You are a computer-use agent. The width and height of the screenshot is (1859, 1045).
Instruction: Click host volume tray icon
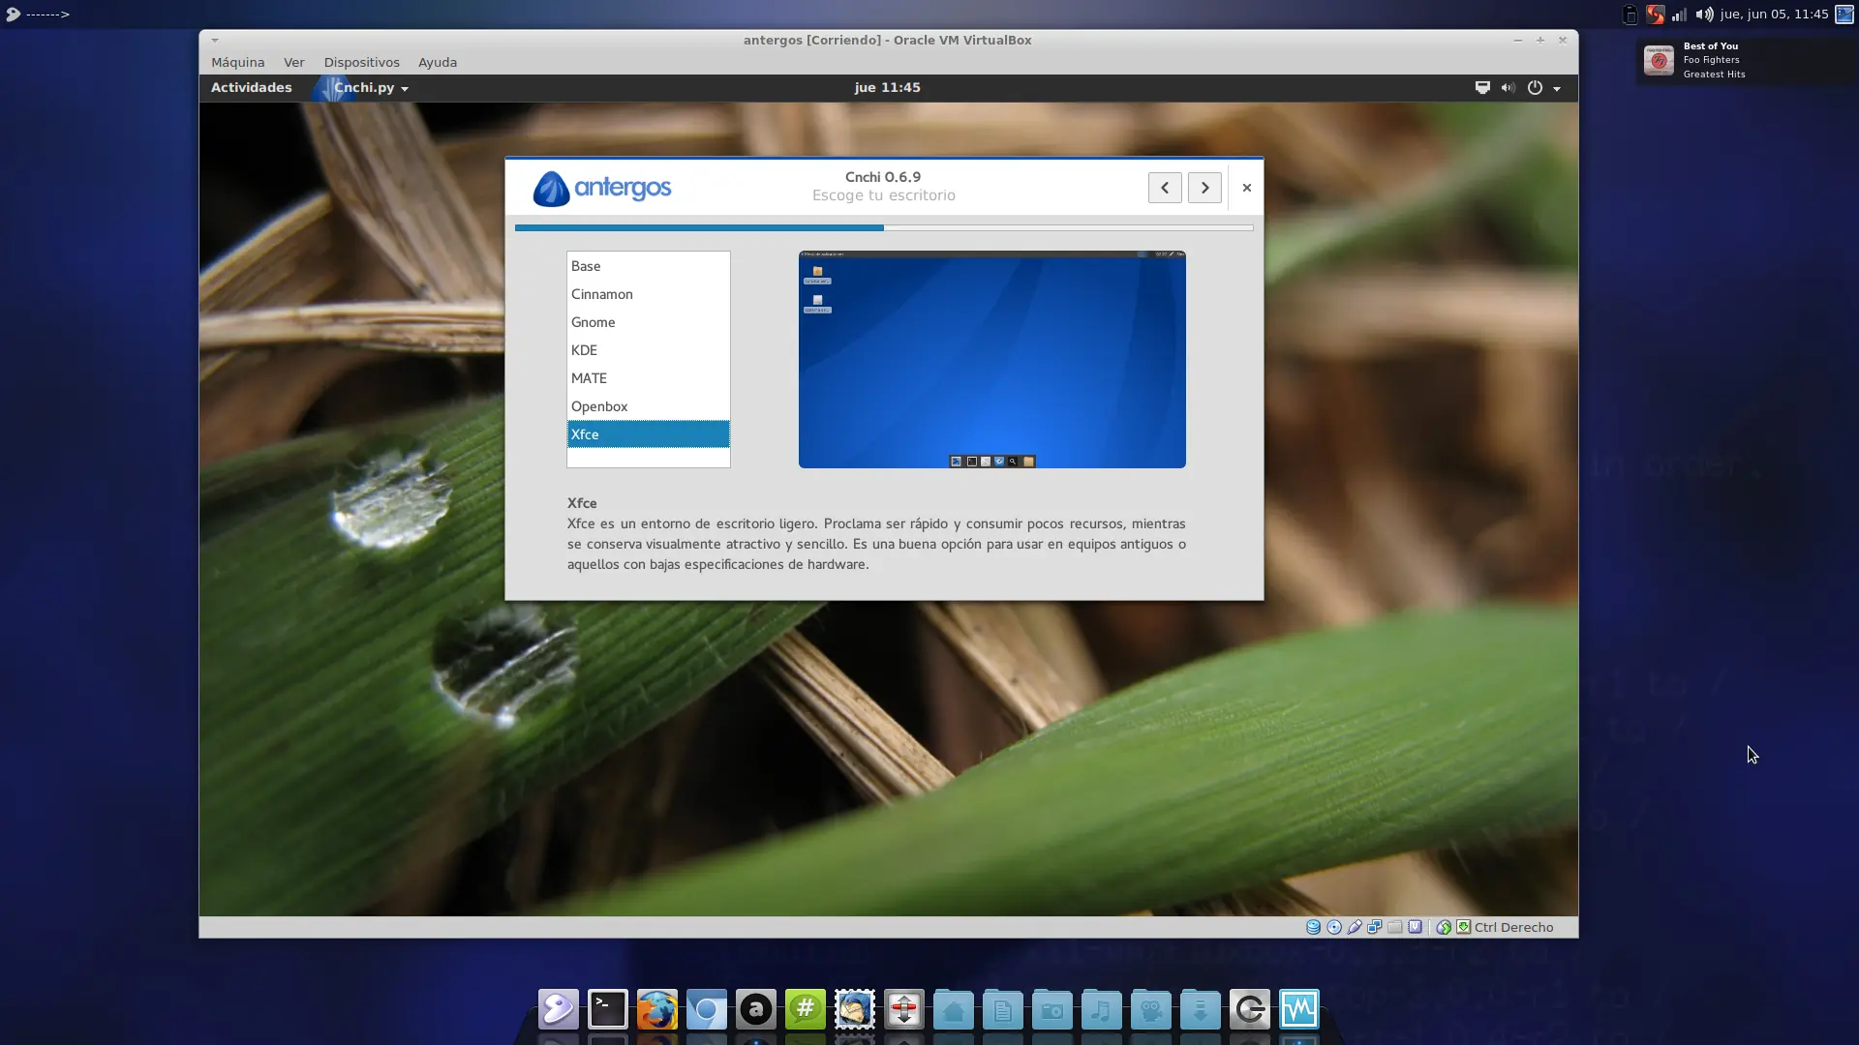1704,15
